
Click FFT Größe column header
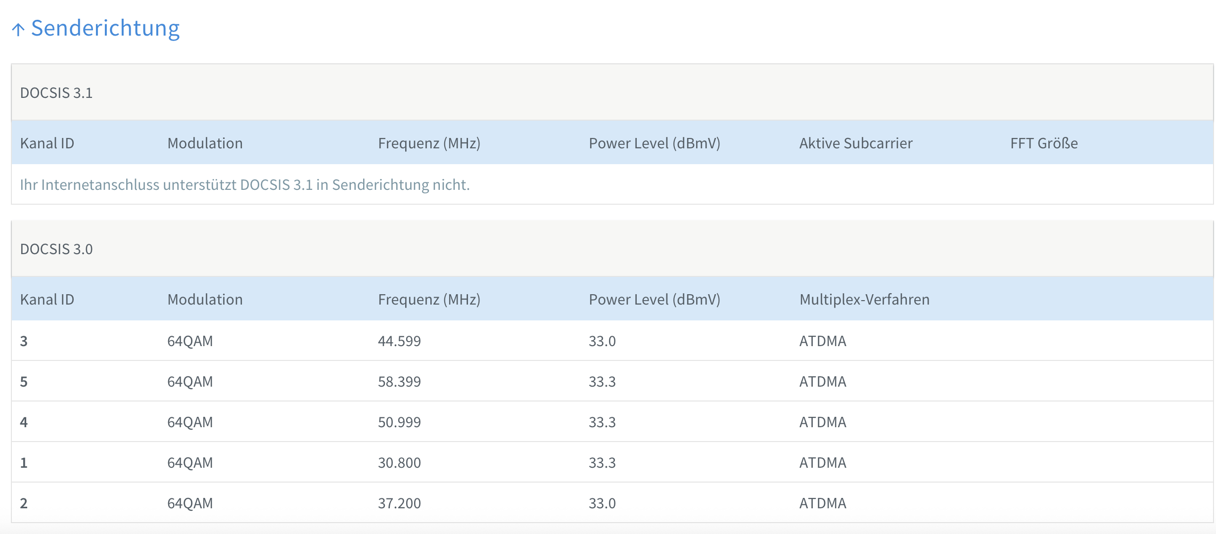(x=1044, y=143)
